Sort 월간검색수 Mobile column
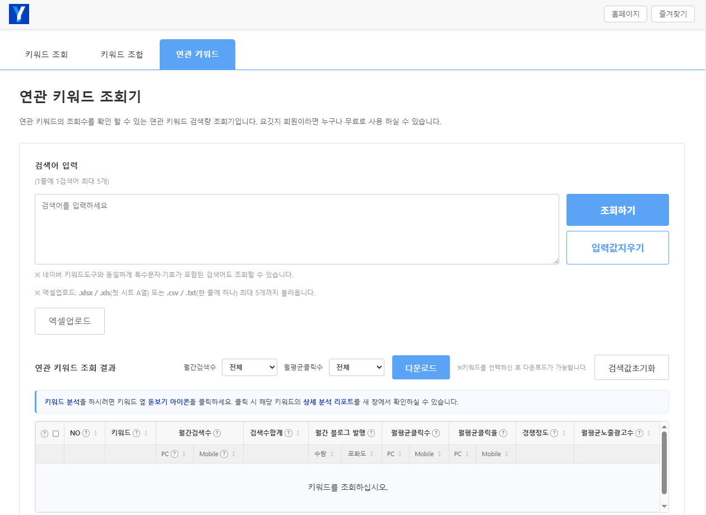The image size is (706, 515). click(233, 454)
